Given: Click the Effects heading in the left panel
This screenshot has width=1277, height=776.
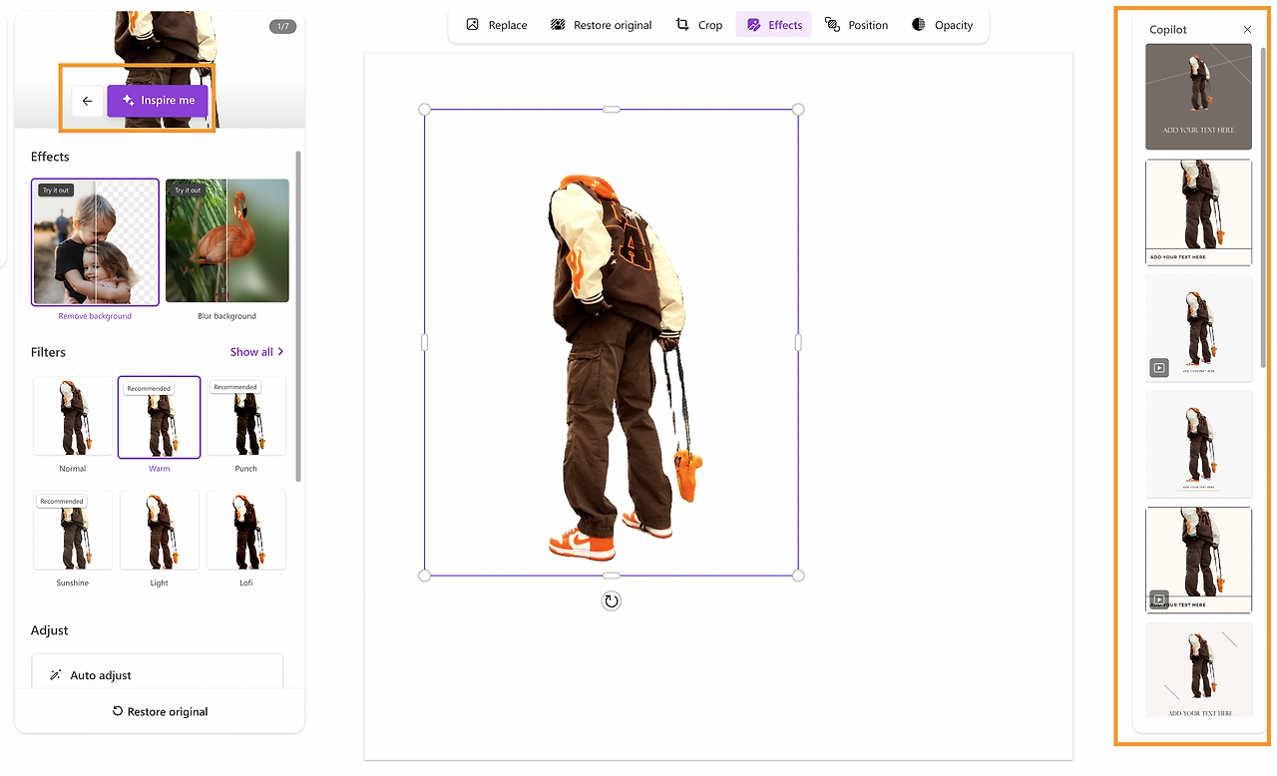Looking at the screenshot, I should 50,157.
